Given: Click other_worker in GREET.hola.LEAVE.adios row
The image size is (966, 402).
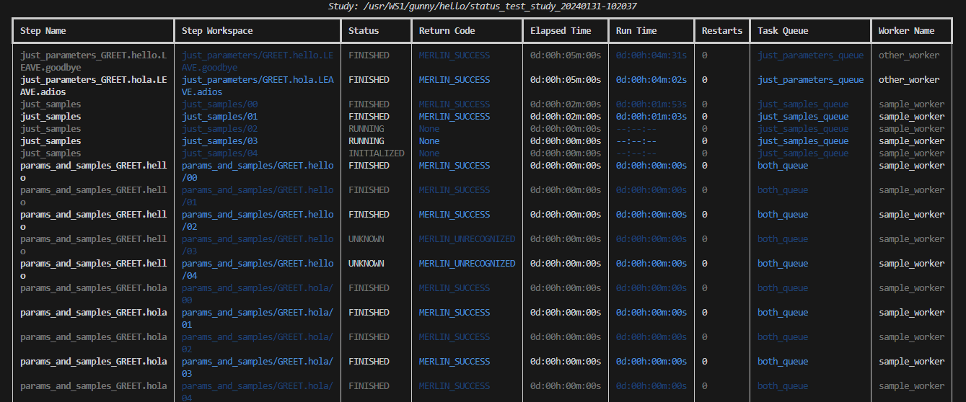Looking at the screenshot, I should [x=909, y=80].
